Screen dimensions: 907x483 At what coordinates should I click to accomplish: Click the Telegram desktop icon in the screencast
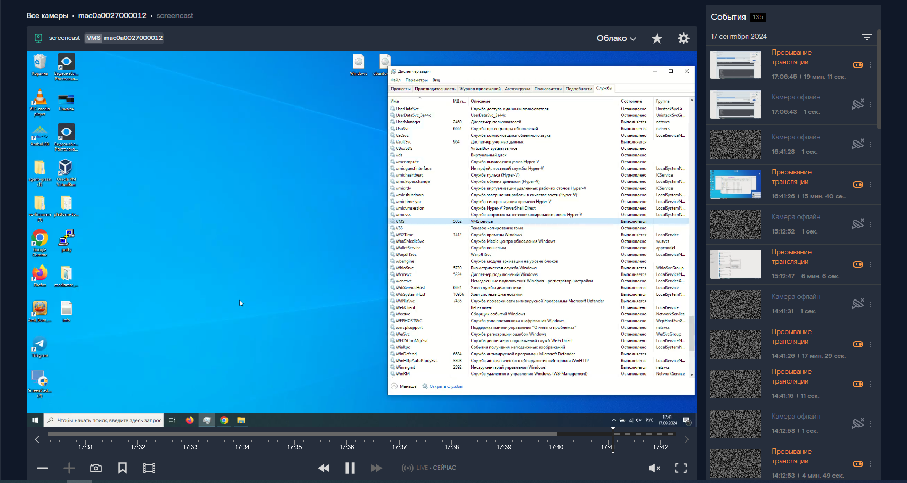[40, 347]
